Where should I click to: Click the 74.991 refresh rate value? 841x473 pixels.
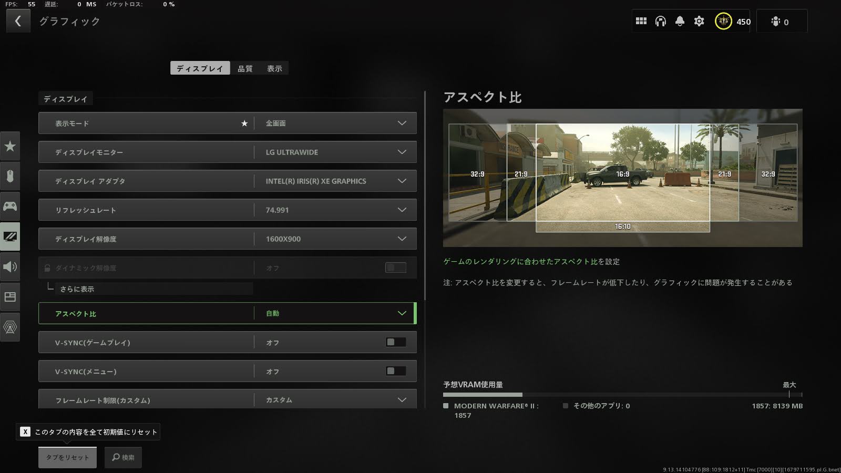click(x=277, y=210)
